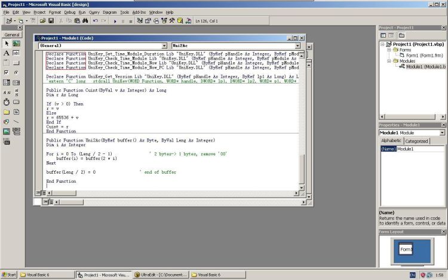Open the Properties Window toolbar icon
The height and width of the screenshot is (280, 448).
[x=148, y=21]
